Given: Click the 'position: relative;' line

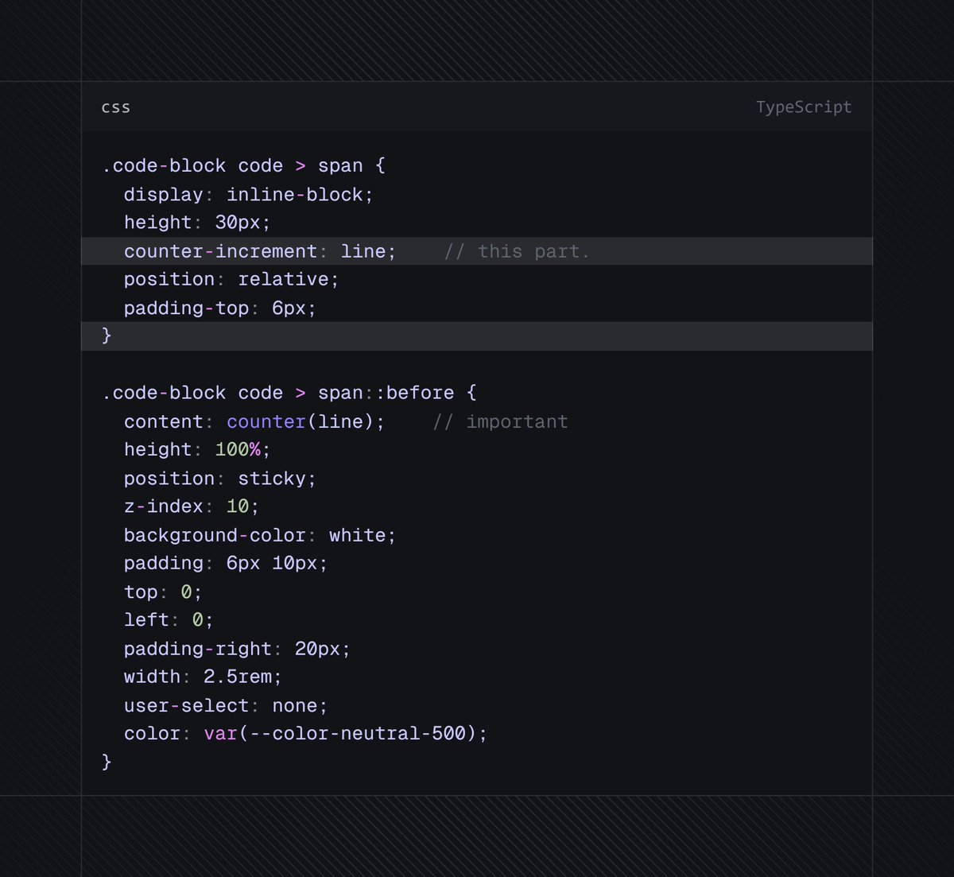Looking at the screenshot, I should [x=231, y=279].
